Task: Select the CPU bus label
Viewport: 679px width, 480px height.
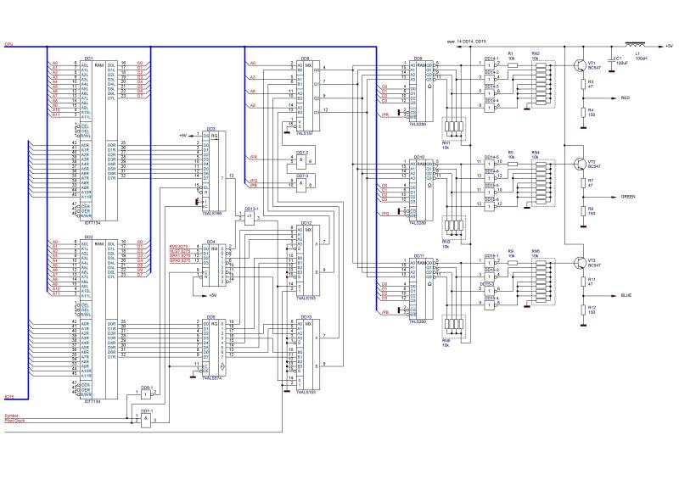Action: (x=8, y=43)
